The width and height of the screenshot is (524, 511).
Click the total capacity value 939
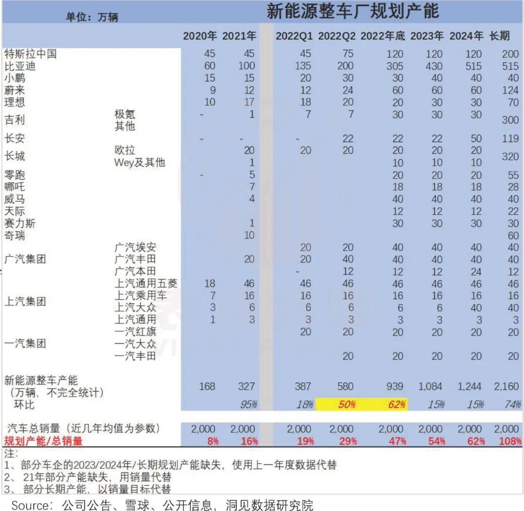coord(394,387)
